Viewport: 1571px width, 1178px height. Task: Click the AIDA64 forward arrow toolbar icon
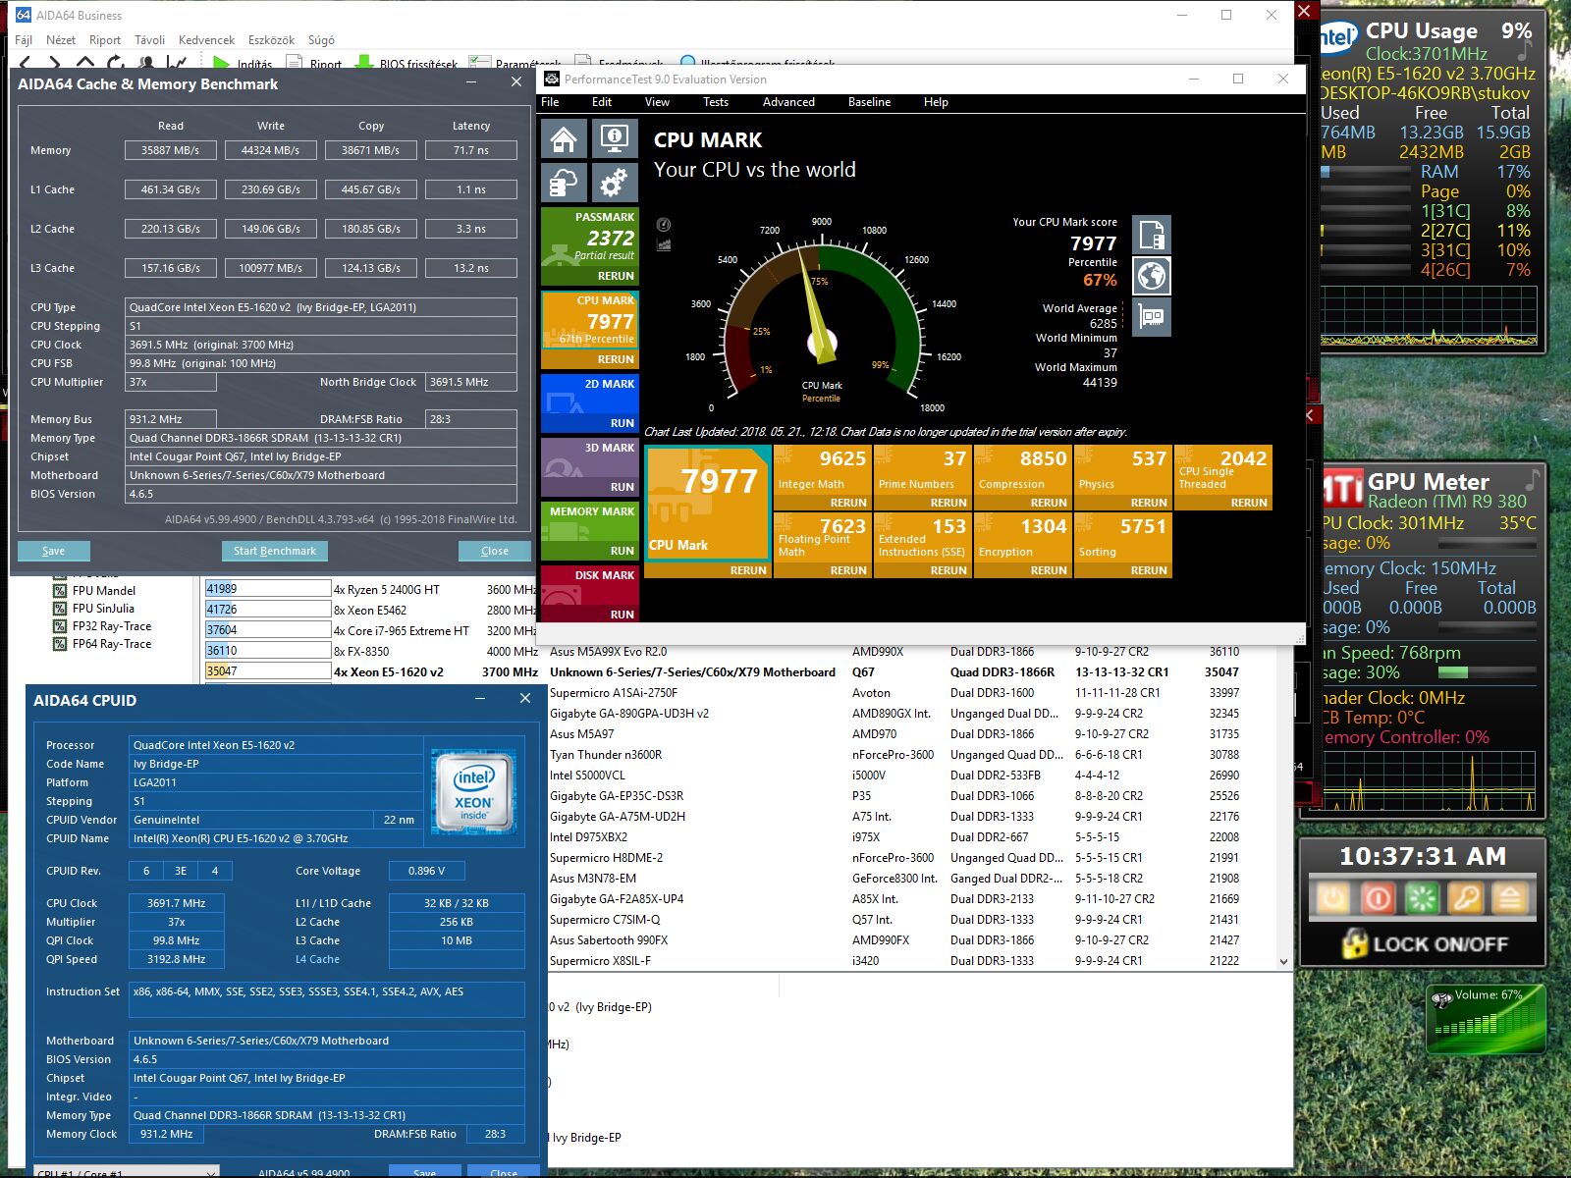click(x=55, y=64)
